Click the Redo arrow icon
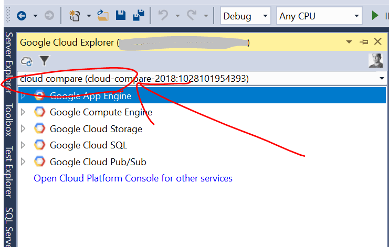This screenshot has width=389, height=247. click(192, 15)
